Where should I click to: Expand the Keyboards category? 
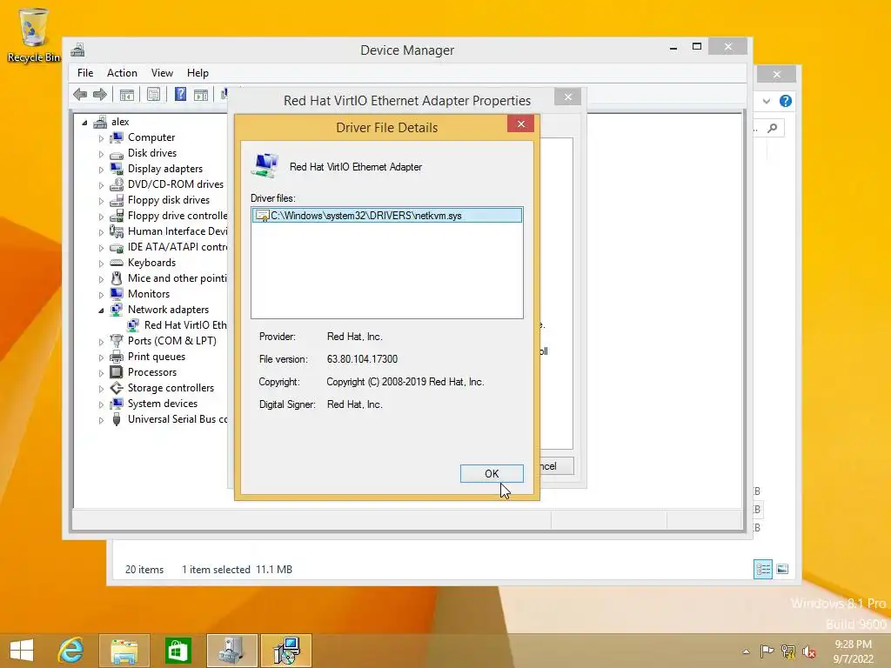point(101,264)
